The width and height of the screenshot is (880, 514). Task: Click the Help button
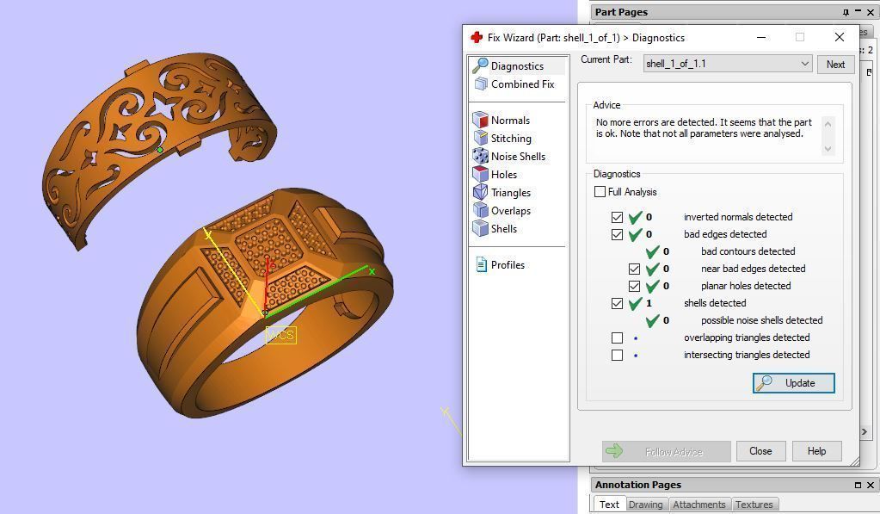coord(816,451)
